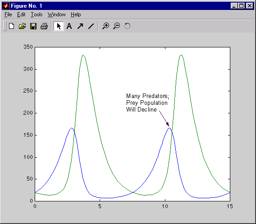256x224 pixels.
Task: Select the annotation arrow pointing at curve
Action: pyautogui.click(x=164, y=118)
